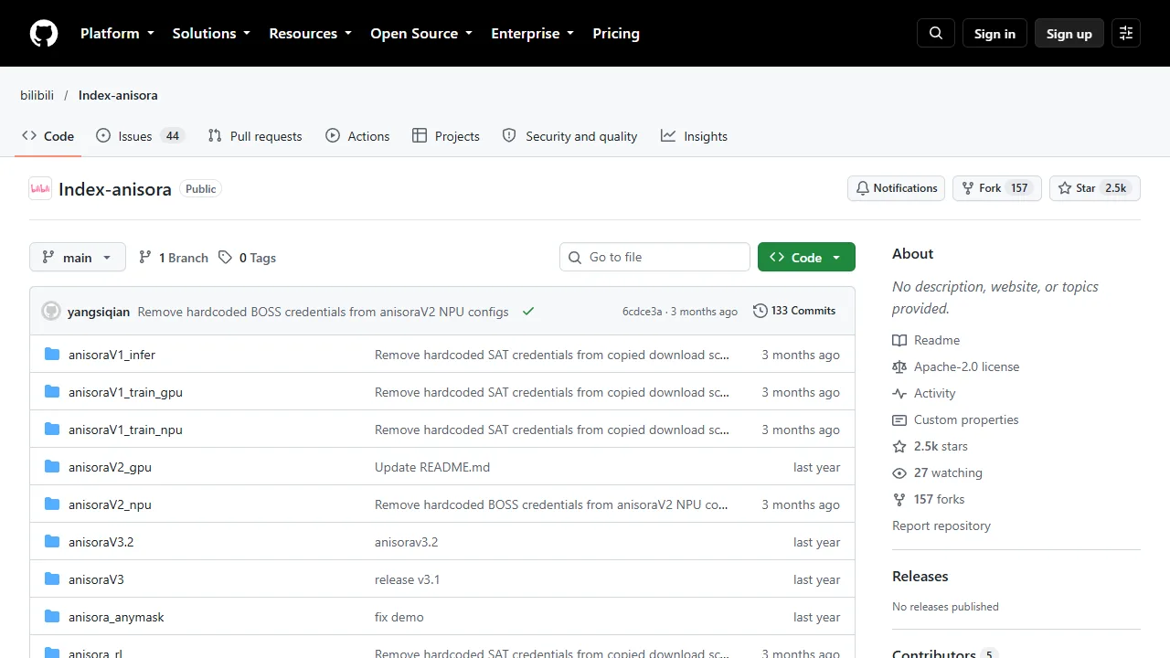Click the book icon beside Readme
The image size is (1170, 658).
(899, 341)
